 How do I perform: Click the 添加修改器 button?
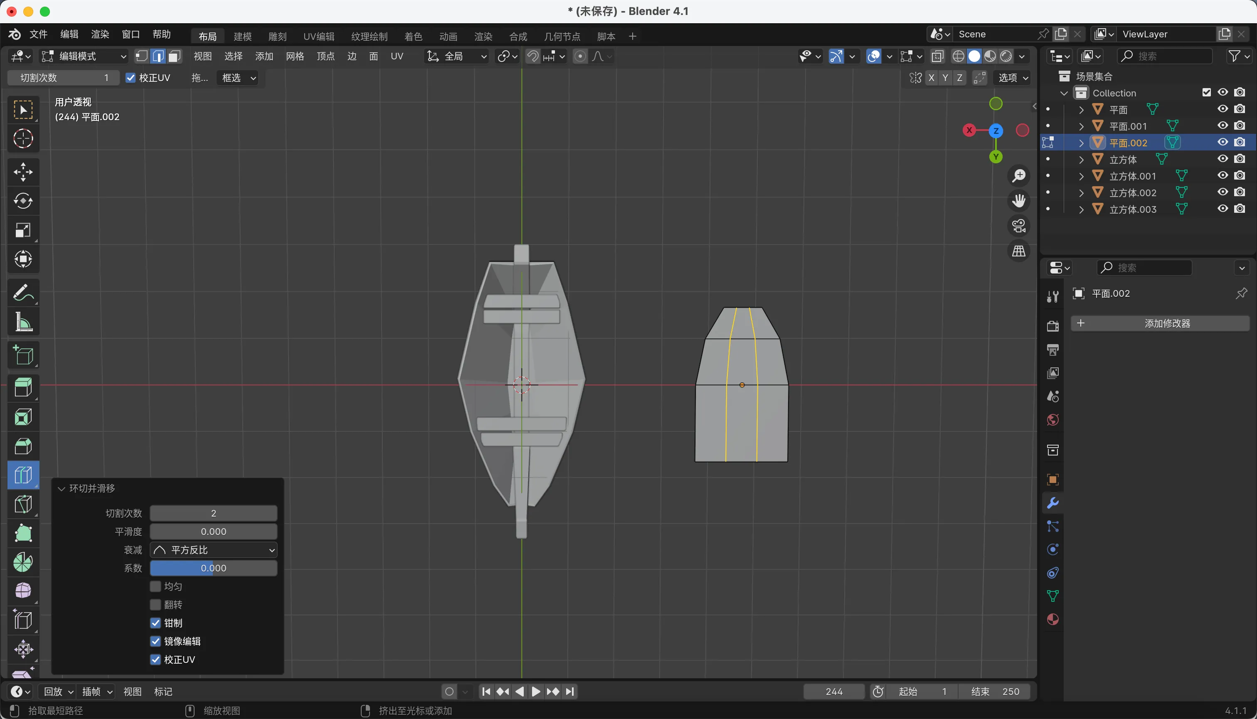coord(1160,323)
